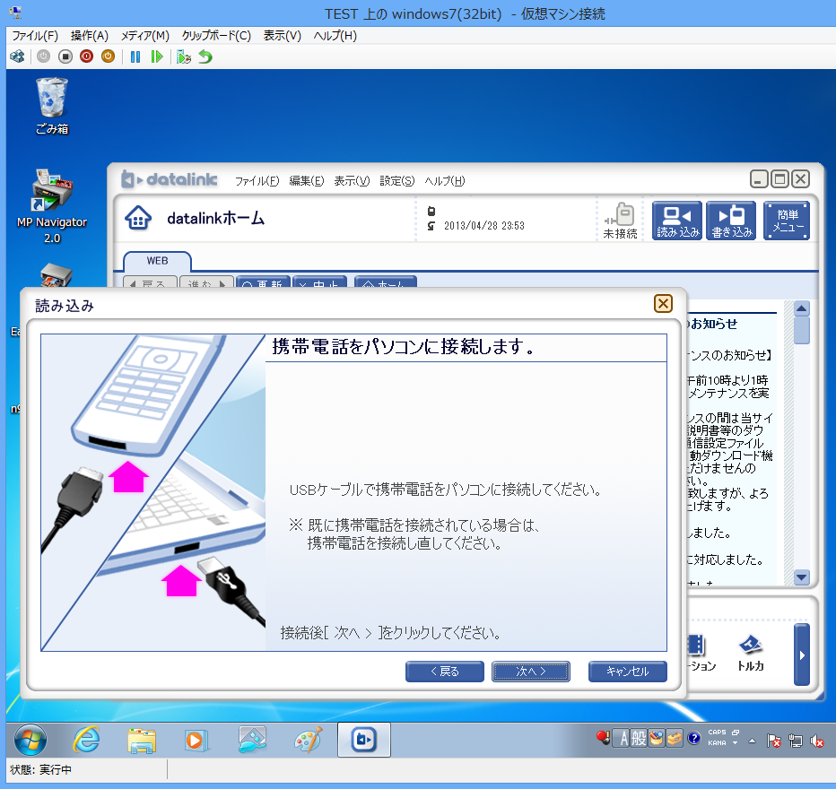
Task: Close the 読み込み dialog with X button
Action: pyautogui.click(x=663, y=304)
